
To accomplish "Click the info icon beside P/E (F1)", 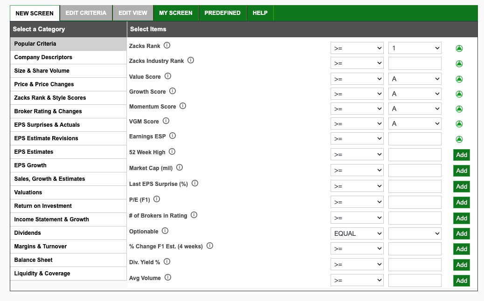I will pyautogui.click(x=157, y=199).
